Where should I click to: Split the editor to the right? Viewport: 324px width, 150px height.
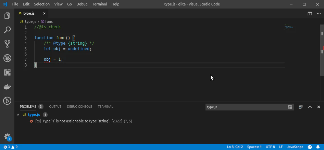point(310,14)
